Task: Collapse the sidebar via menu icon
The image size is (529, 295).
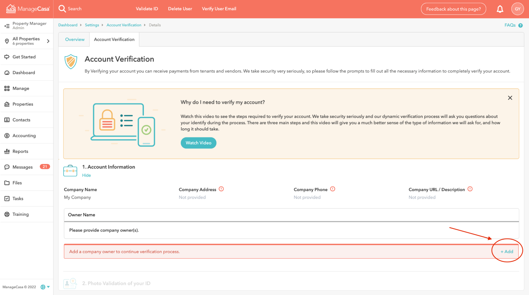Action: coord(7,26)
